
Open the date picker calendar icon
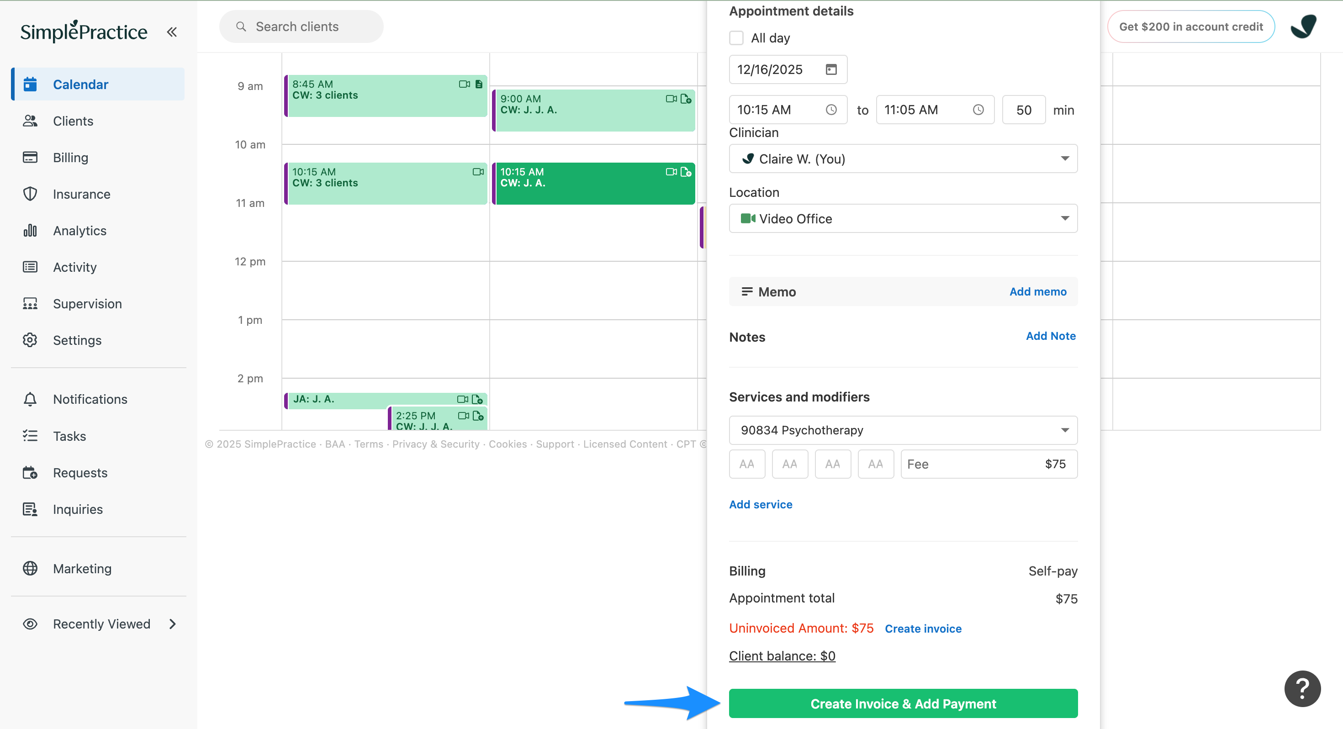tap(831, 69)
